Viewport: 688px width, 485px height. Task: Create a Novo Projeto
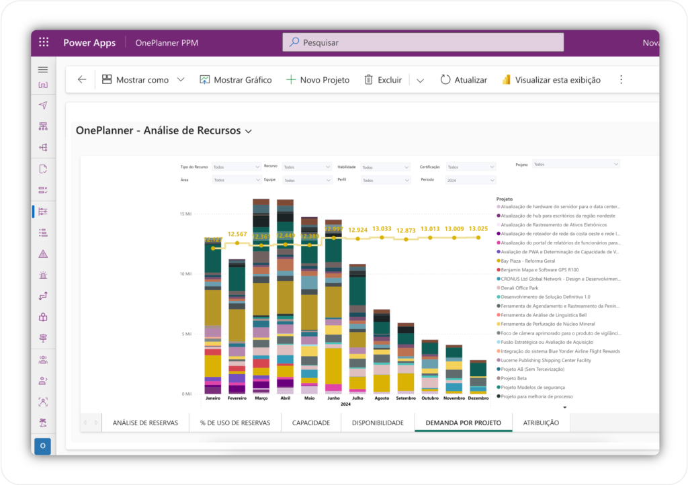[318, 80]
